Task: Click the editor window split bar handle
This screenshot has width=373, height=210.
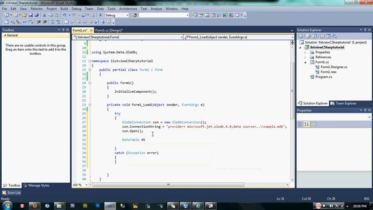Action: coord(292,43)
